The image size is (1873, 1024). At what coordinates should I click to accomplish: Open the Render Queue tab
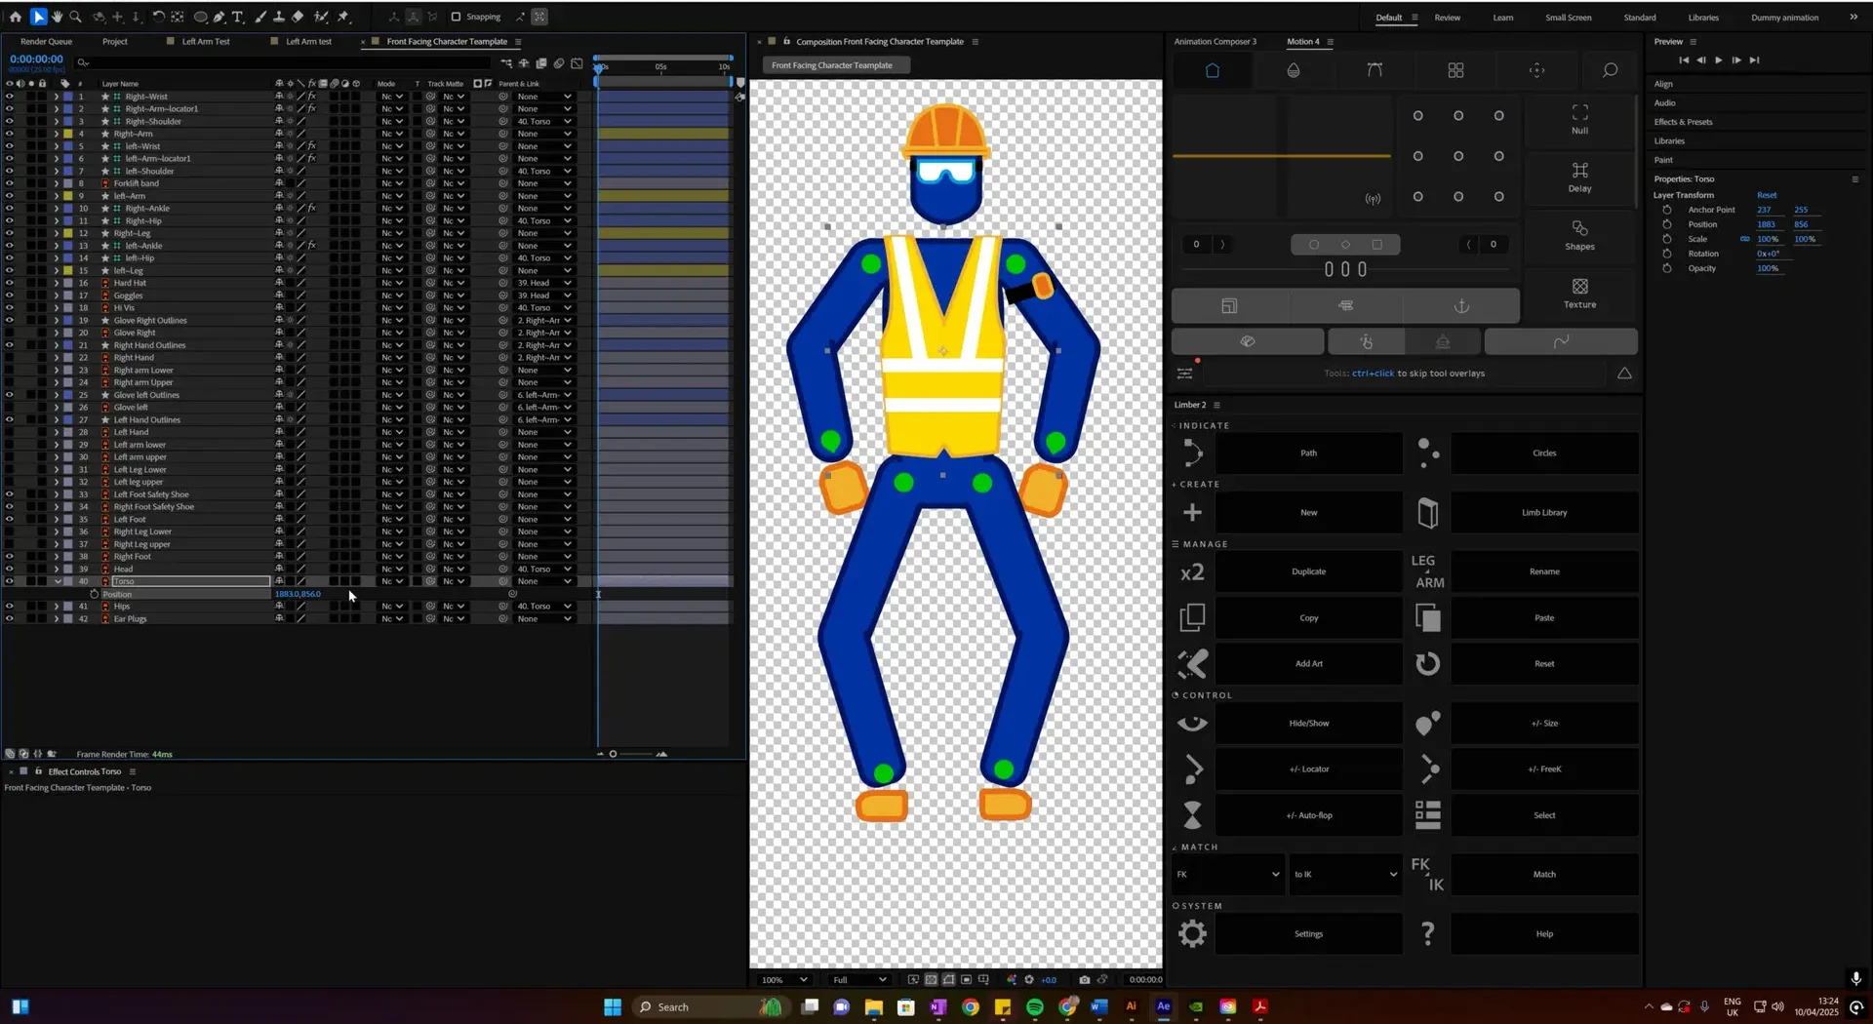pyautogui.click(x=46, y=42)
